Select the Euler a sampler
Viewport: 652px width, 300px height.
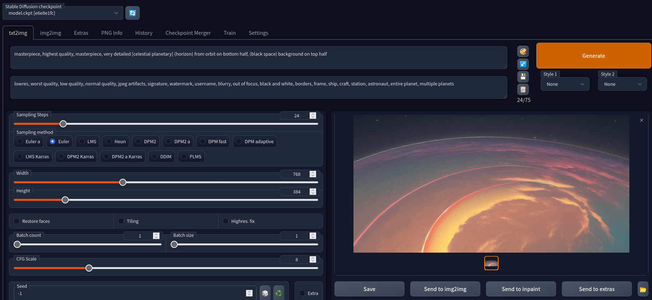pyautogui.click(x=29, y=141)
